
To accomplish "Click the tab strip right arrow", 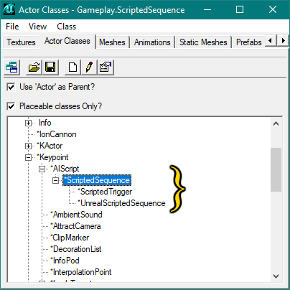I will pyautogui.click(x=283, y=40).
